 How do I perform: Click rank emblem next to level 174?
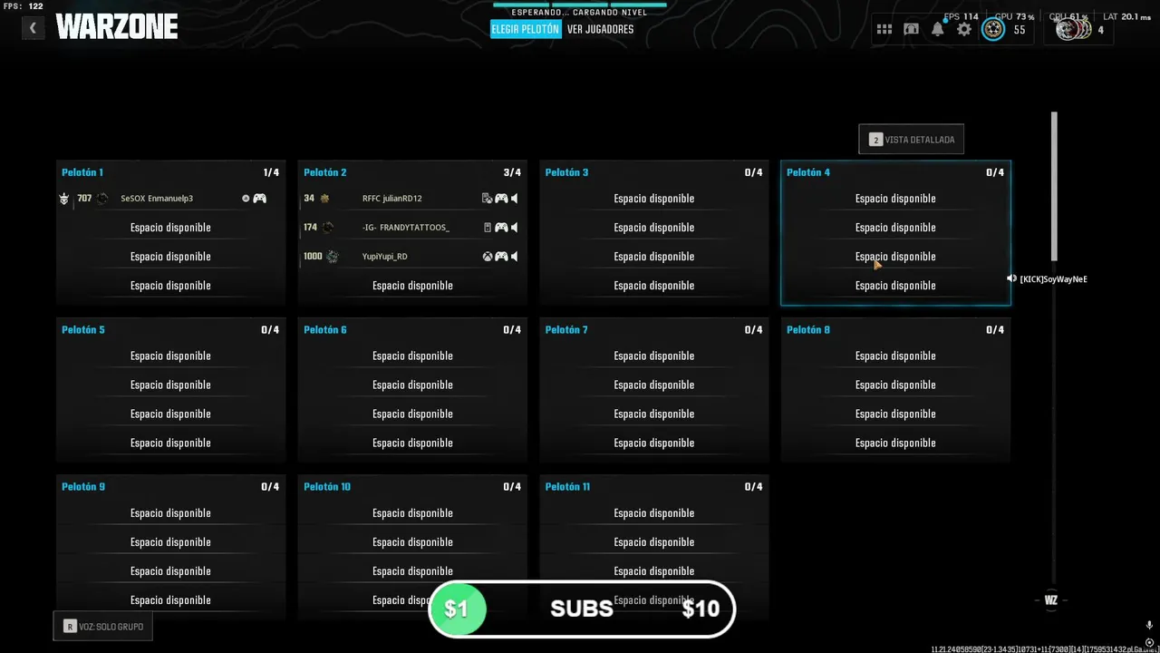(x=328, y=228)
